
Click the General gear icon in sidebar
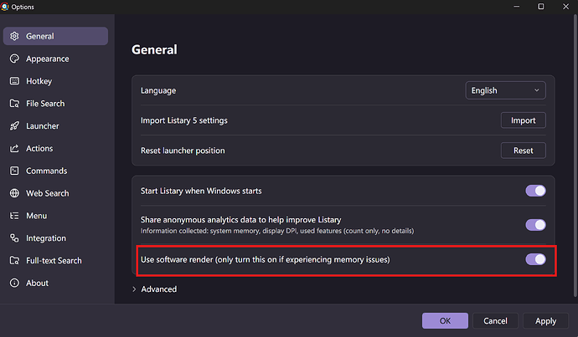[14, 36]
